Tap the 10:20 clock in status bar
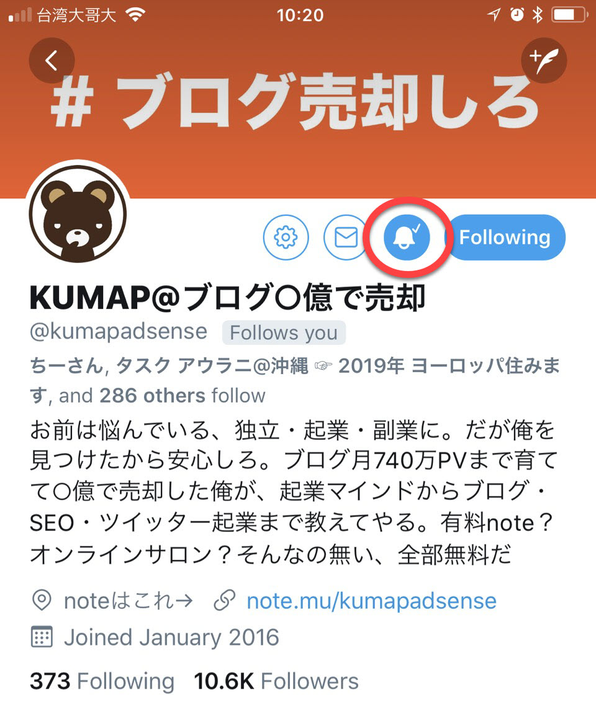 [300, 16]
